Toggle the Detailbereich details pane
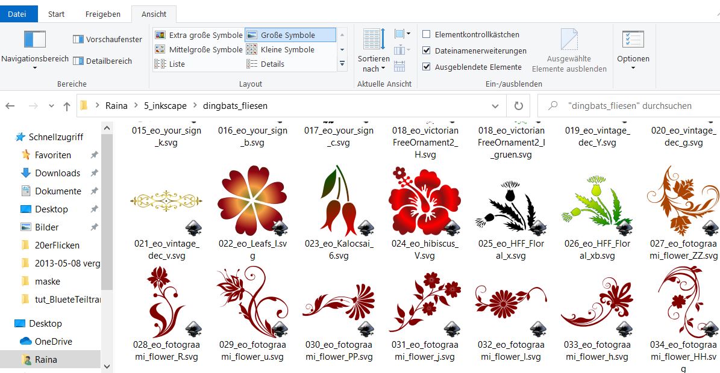This screenshot has width=720, height=373. (x=102, y=61)
